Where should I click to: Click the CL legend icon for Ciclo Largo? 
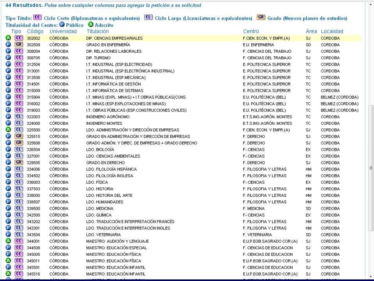point(148,18)
